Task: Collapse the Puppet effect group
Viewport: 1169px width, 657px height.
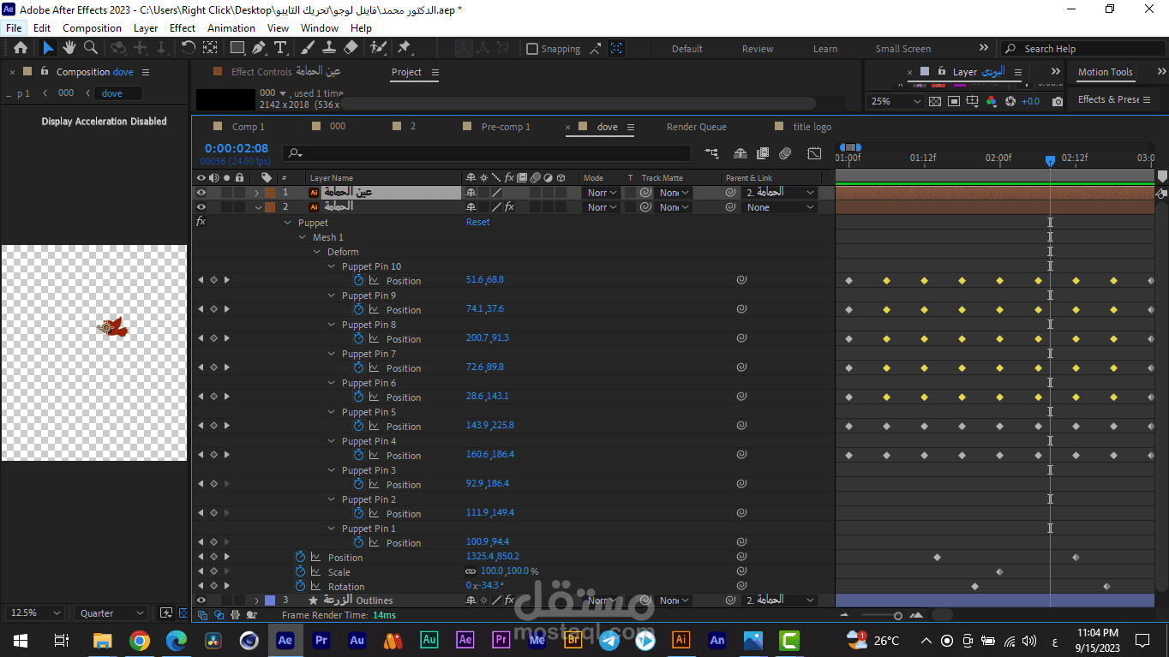Action: pos(288,223)
